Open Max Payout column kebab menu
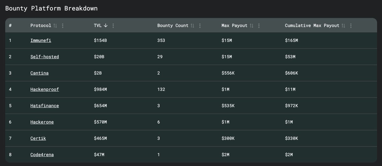The height and width of the screenshot is (166, 382). pos(259,26)
